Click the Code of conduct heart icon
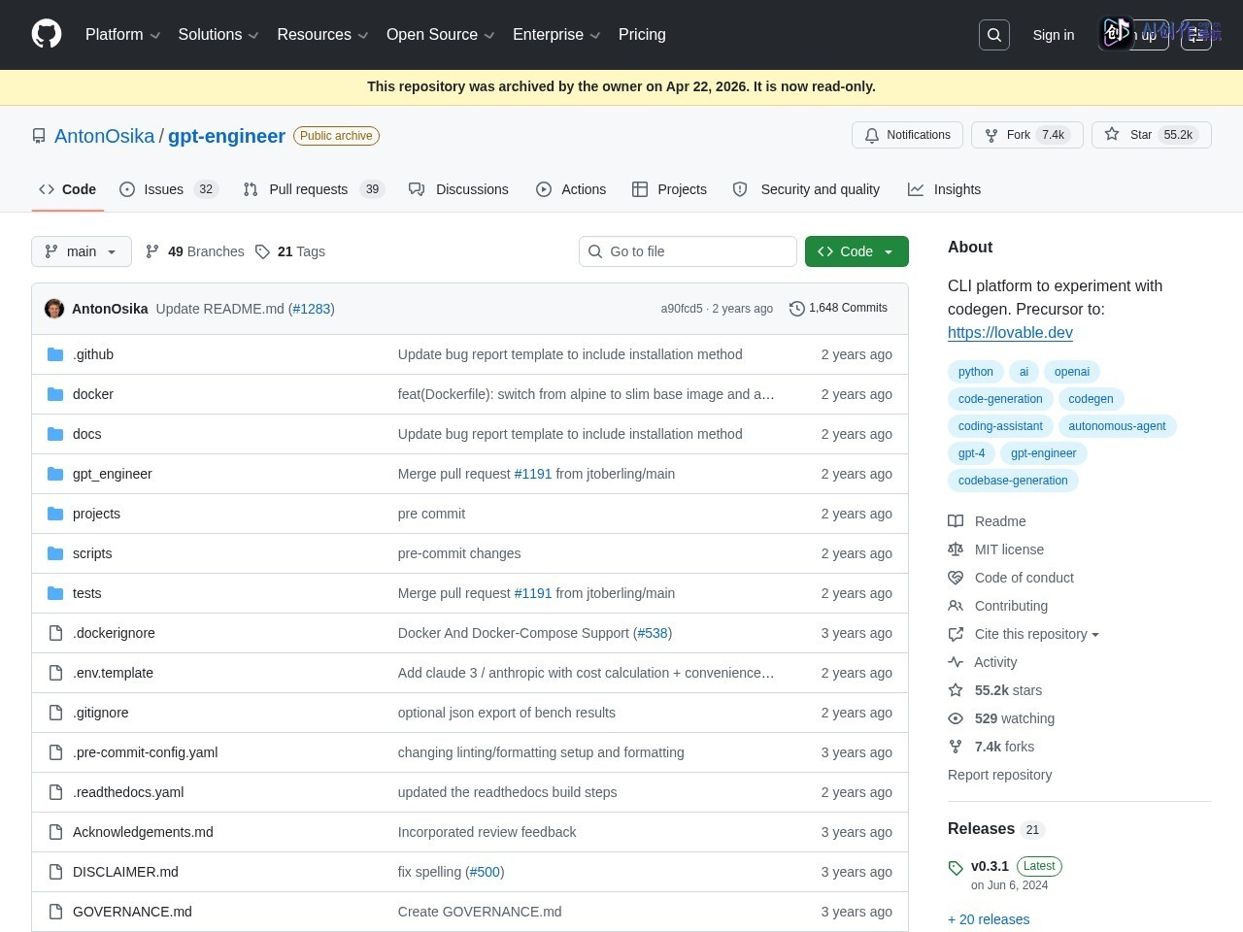Screen dimensions: 1243x932 (x=956, y=578)
